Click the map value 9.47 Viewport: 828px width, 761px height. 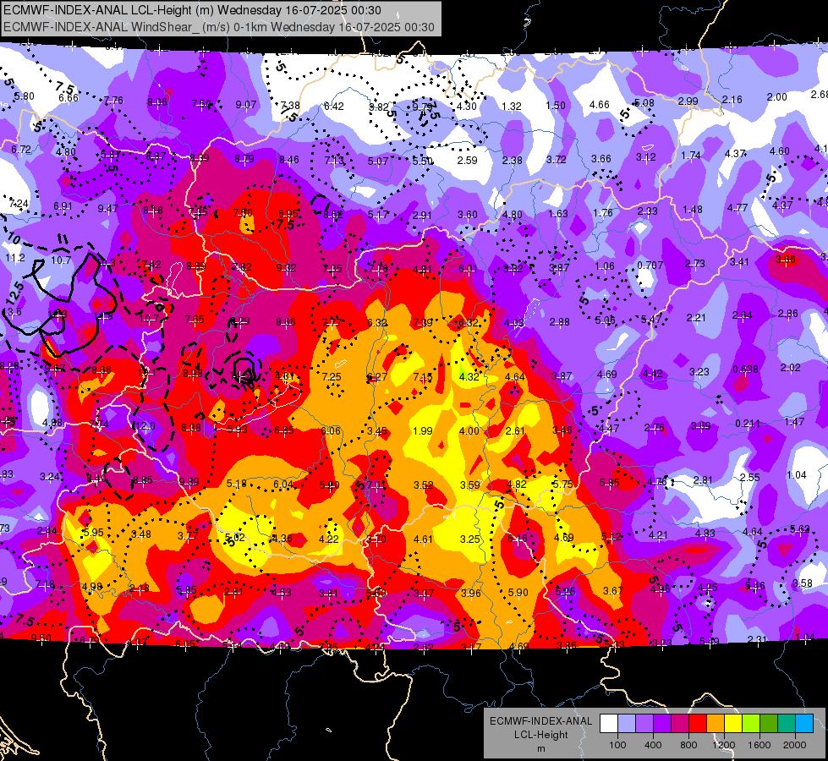[107, 208]
